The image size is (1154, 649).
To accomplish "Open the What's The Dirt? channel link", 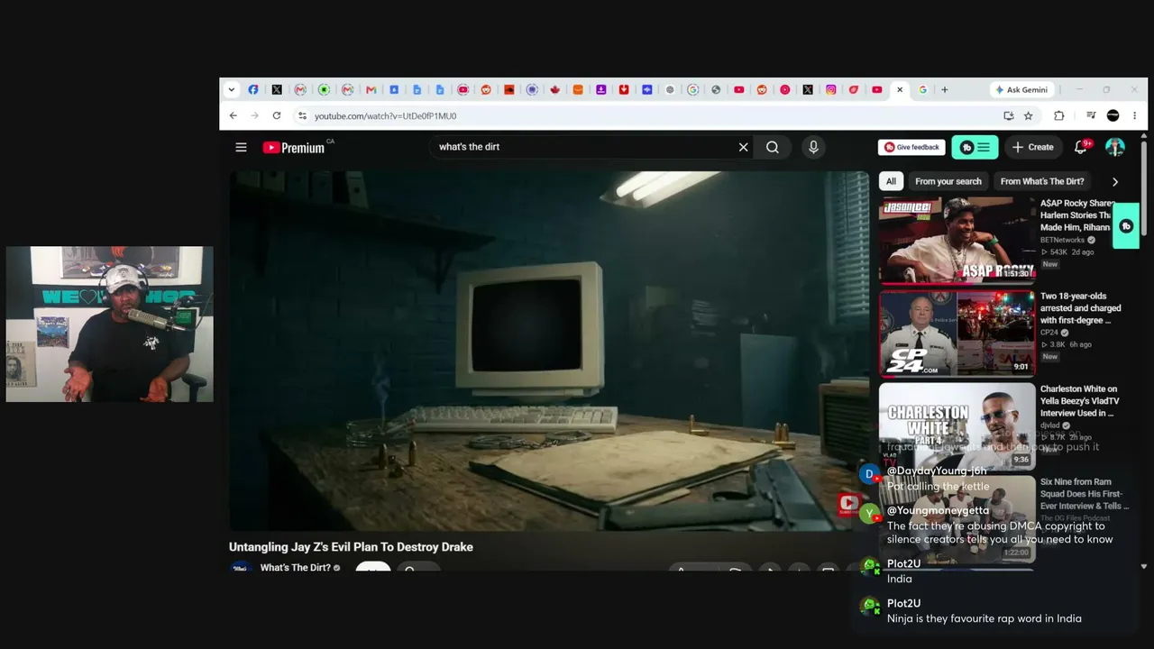I will [x=296, y=568].
